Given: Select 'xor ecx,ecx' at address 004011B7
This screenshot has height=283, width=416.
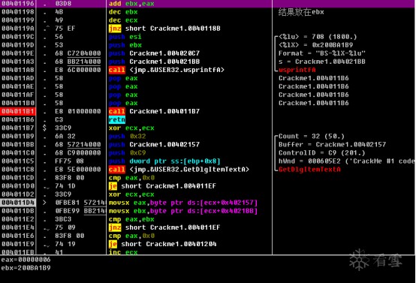Looking at the screenshot, I should 131,128.
